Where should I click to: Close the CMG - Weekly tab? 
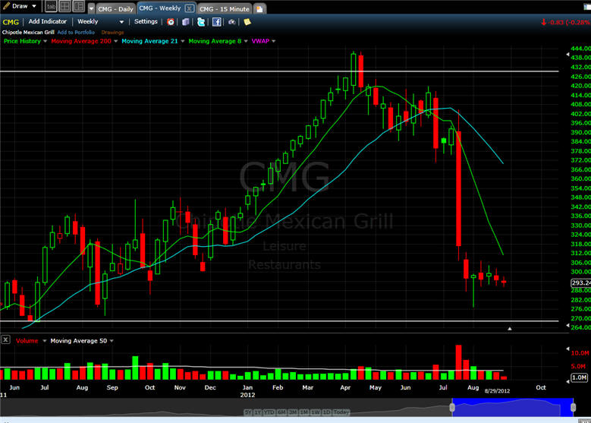click(190, 8)
